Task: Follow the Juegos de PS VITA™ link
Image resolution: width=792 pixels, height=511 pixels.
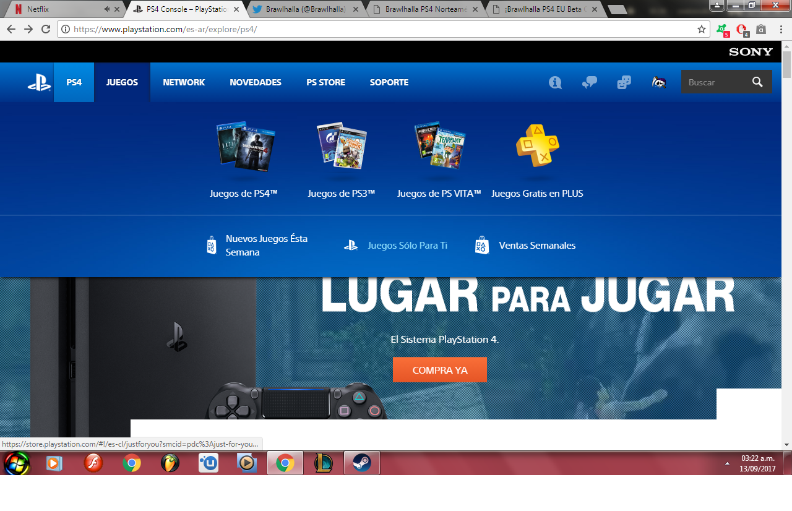Action: point(439,194)
